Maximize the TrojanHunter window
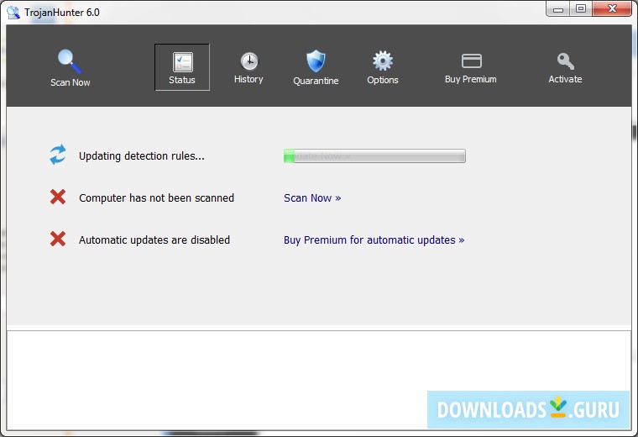Viewport: 638px width, 437px height. (x=581, y=9)
